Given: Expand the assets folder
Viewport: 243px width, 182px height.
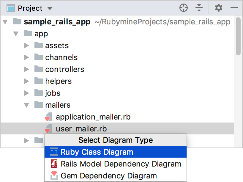Looking at the screenshot, I should 27,45.
